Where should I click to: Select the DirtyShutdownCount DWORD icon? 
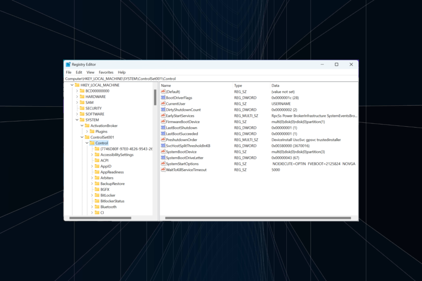pyautogui.click(x=163, y=110)
